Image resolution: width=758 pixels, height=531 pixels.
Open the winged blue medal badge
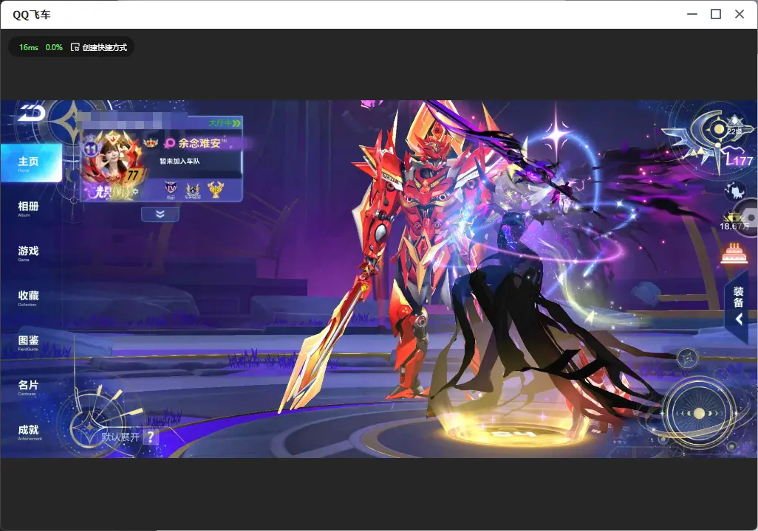[x=192, y=190]
